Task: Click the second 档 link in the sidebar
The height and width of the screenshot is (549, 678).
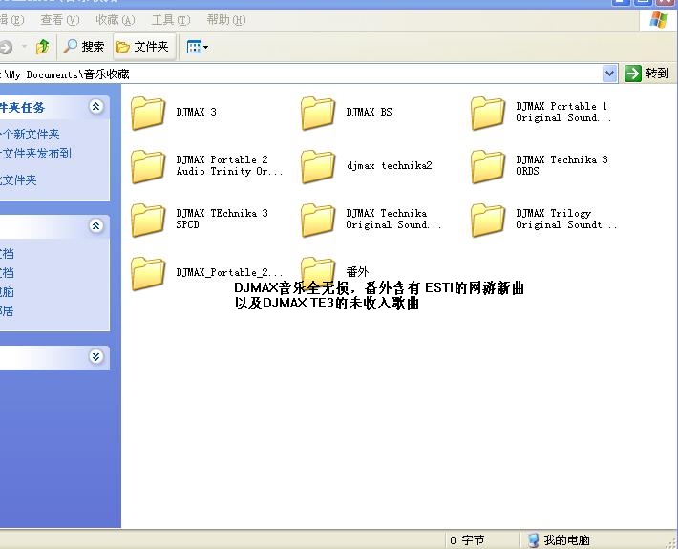Action: point(7,273)
